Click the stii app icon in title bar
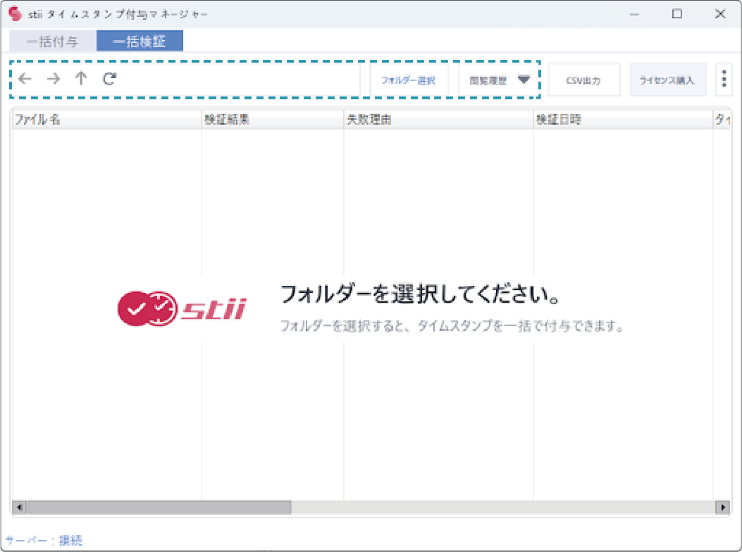The image size is (742, 552). 16,14
